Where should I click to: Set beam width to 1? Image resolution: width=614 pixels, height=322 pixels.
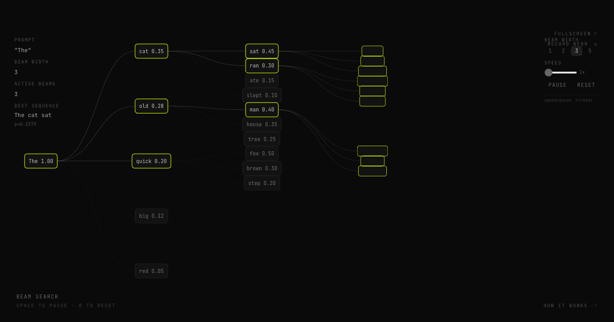(550, 51)
